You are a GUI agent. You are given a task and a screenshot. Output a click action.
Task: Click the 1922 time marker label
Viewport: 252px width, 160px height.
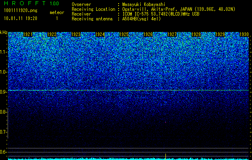[x=52, y=34]
